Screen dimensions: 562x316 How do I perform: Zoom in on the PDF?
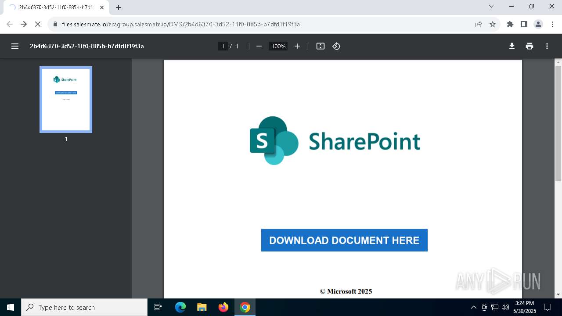click(297, 46)
